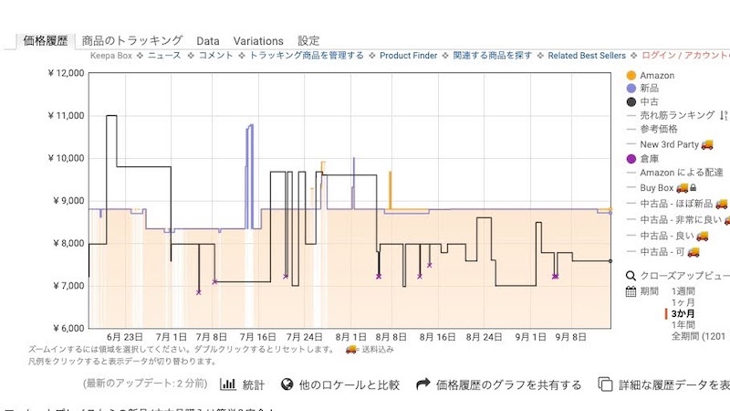Click the lock icon beside Buy Box
The height and width of the screenshot is (411, 730).
[x=693, y=188]
